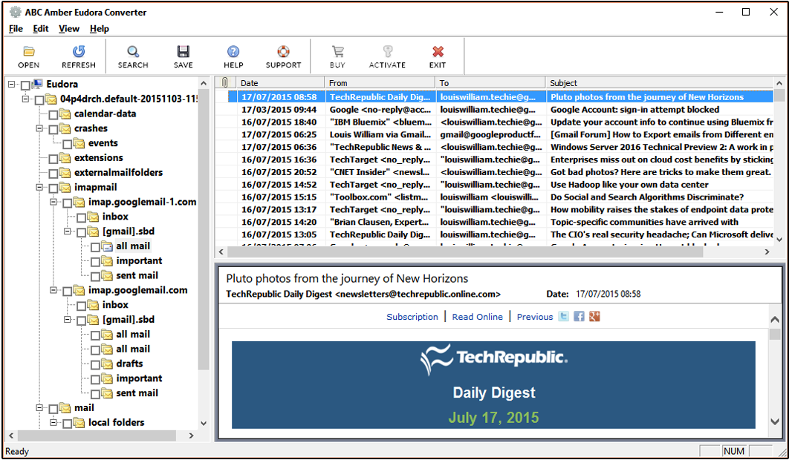Viewport: 792px width, 460px height.
Task: Select the email "Use Hadoop like your own data center"
Action: coord(494,185)
